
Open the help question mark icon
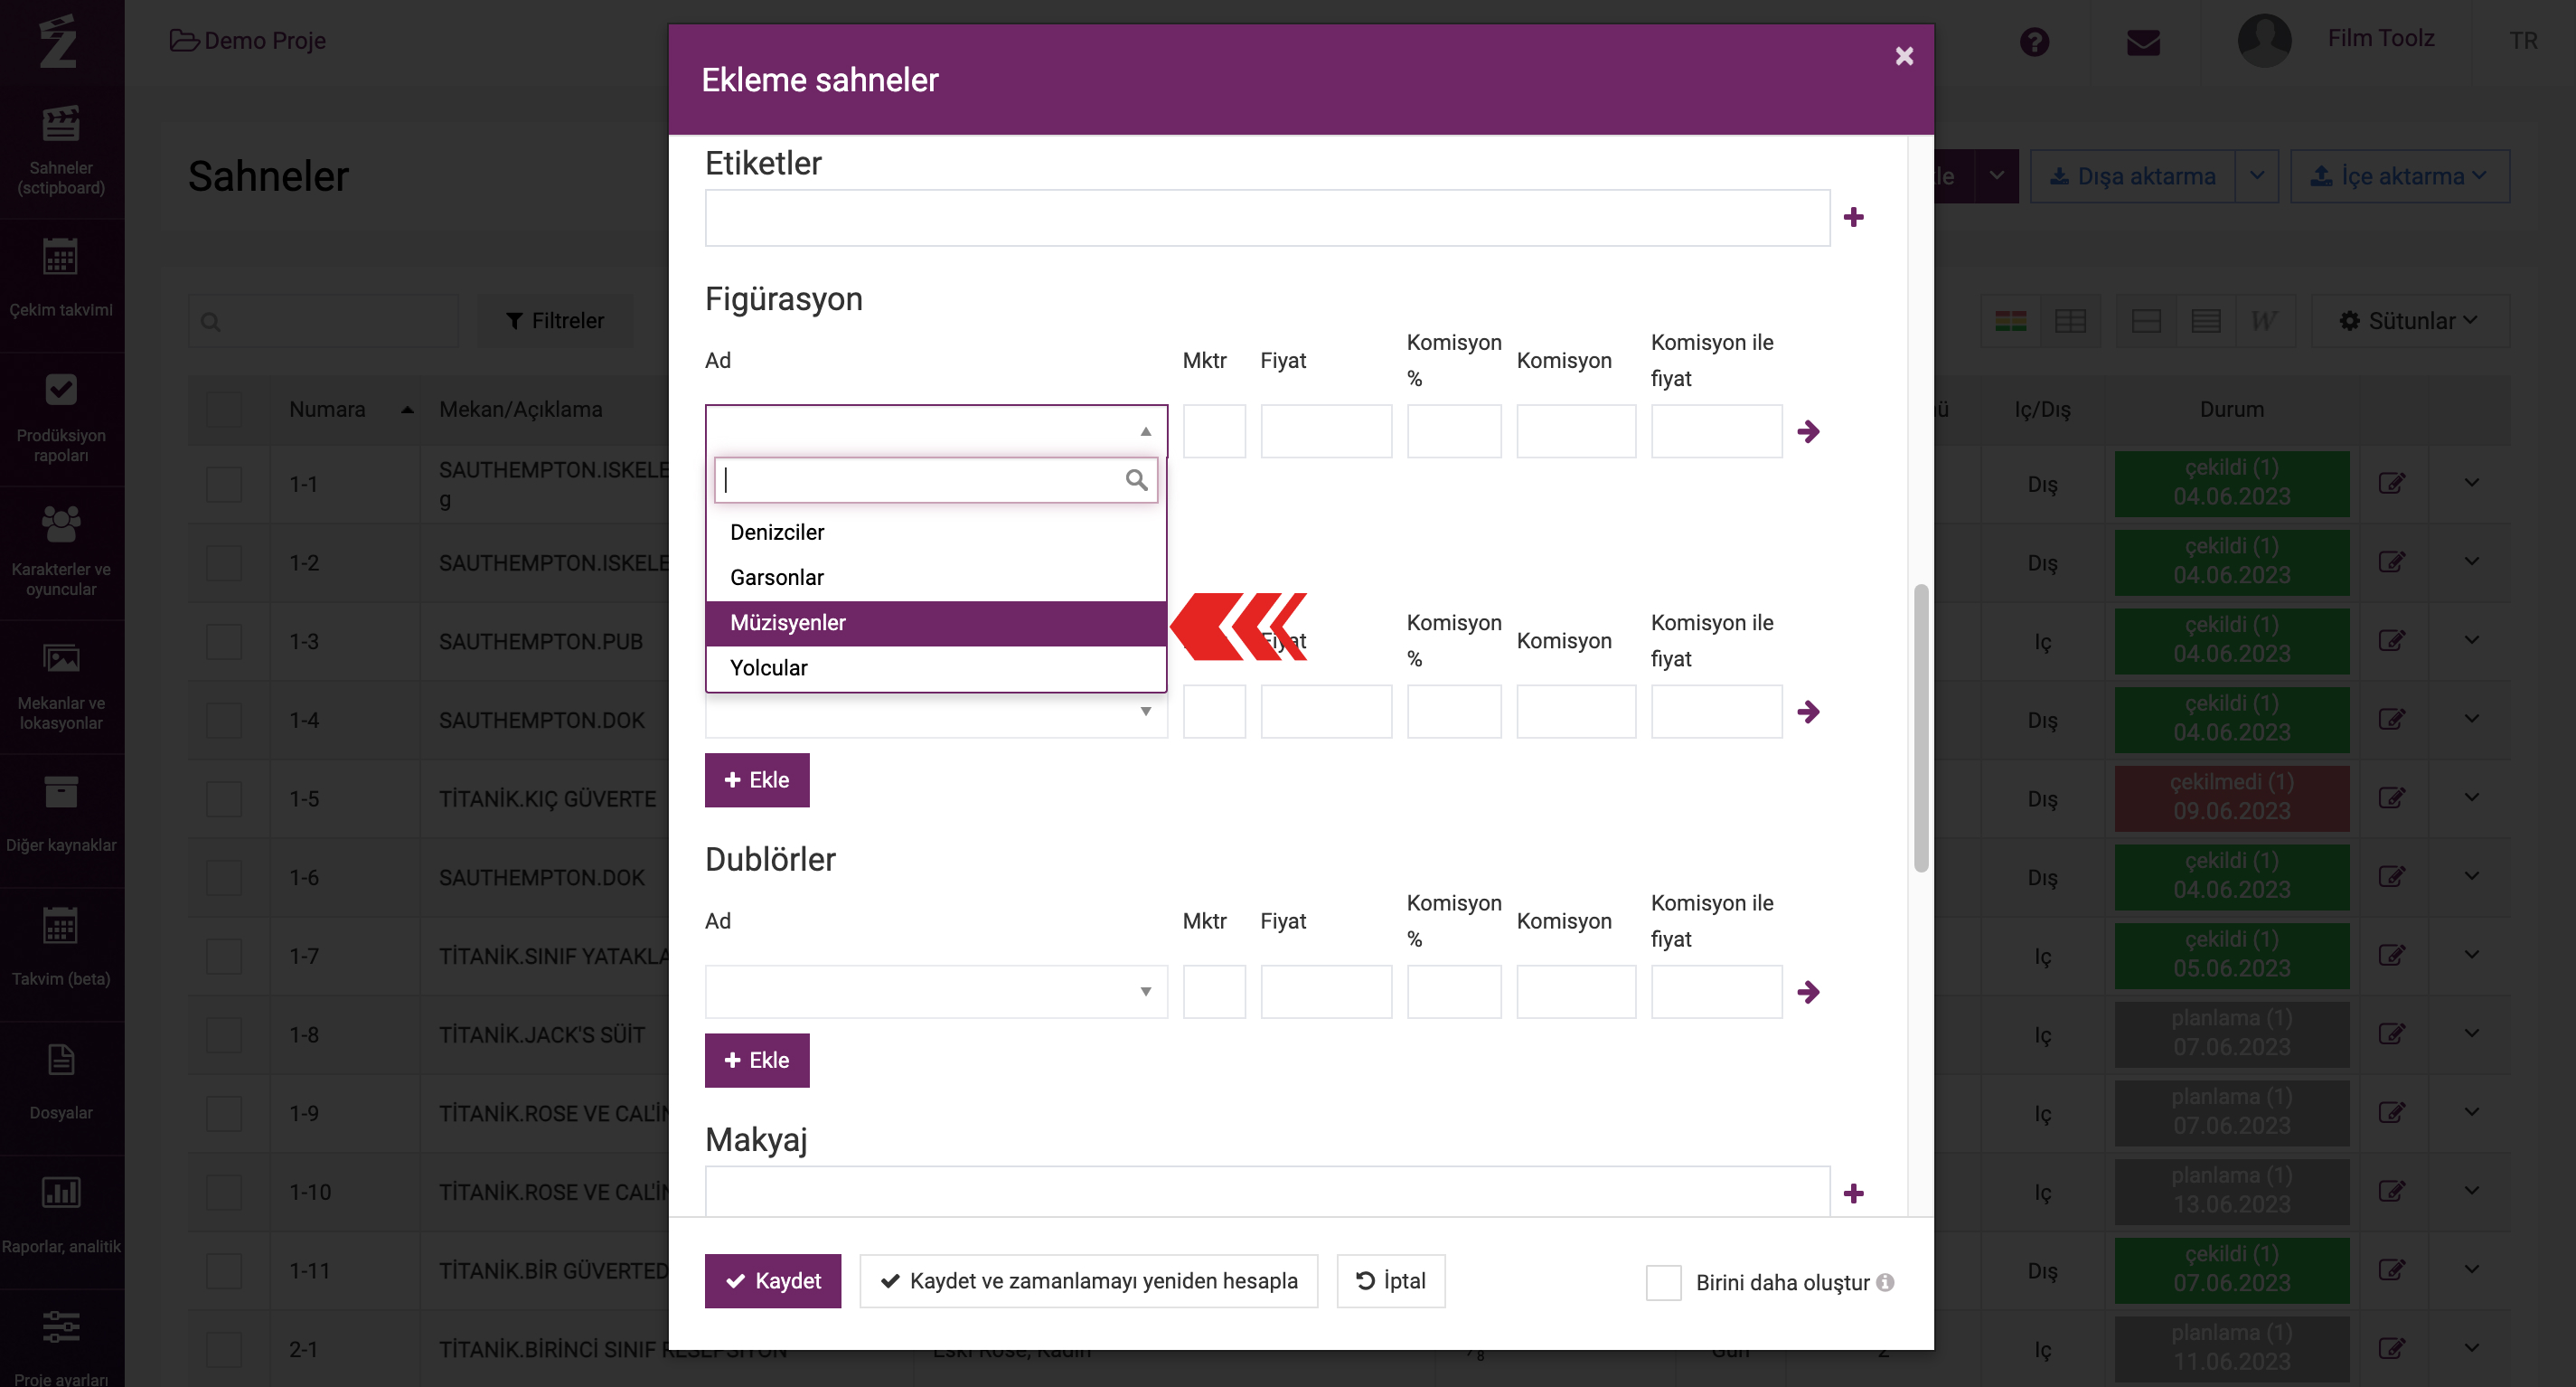click(2034, 42)
